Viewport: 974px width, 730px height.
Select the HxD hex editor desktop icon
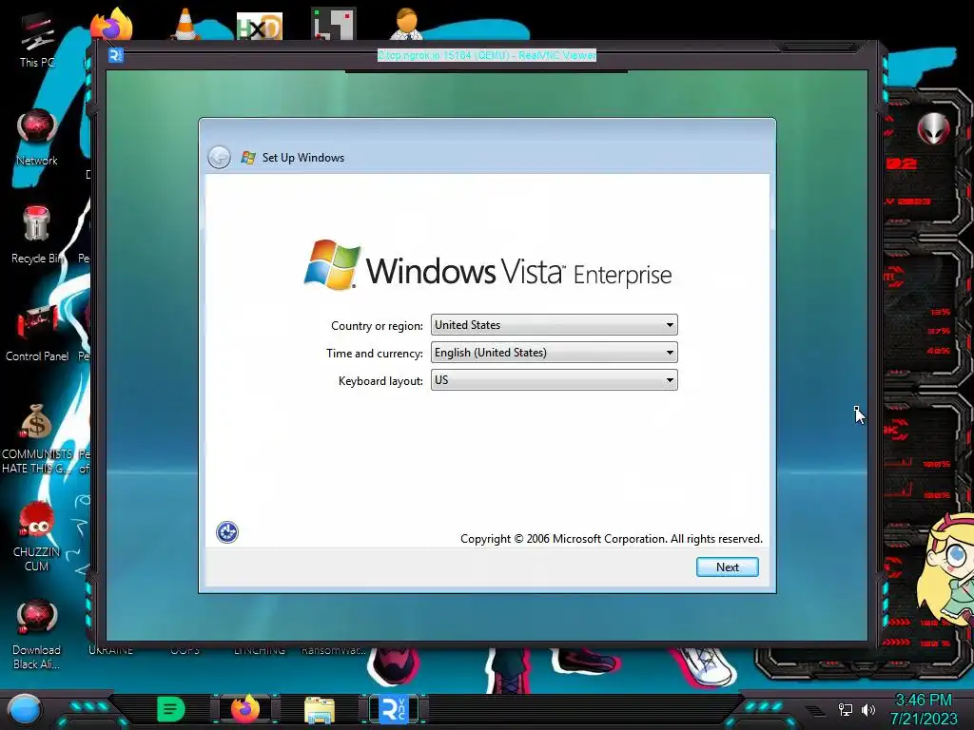click(x=260, y=26)
